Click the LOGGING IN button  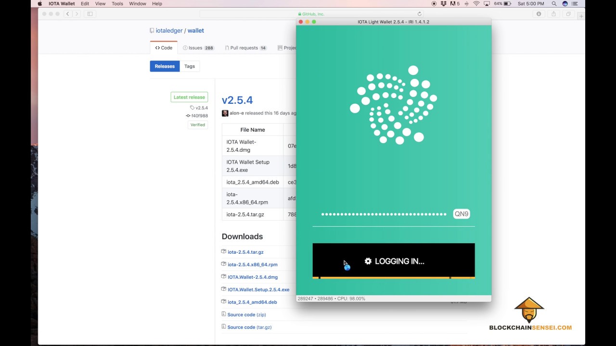[x=394, y=260]
